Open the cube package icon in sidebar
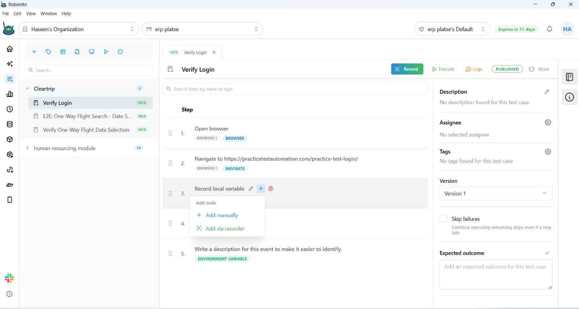This screenshot has height=309, width=579. point(10,139)
